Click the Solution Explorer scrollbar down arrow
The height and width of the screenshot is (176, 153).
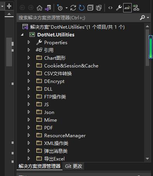point(147,159)
